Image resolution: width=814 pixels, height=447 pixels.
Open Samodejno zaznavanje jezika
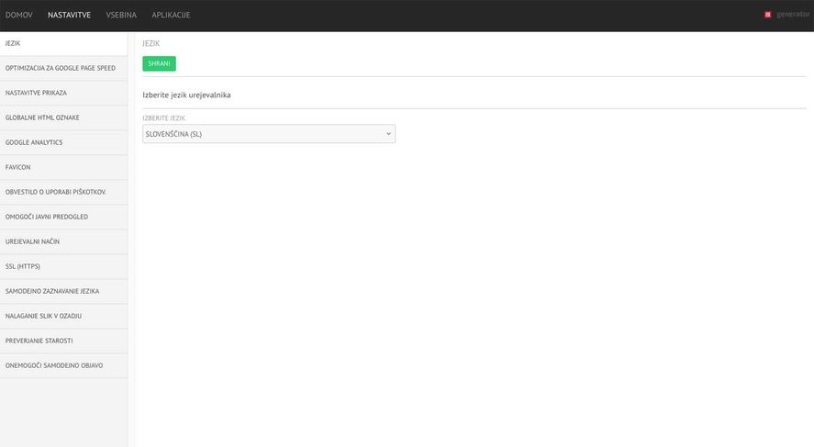pyautogui.click(x=64, y=291)
